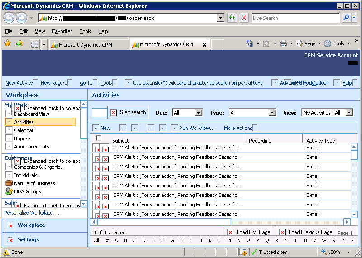362x258 pixels.
Task: Select Reports in the Workplace navigation
Action: tap(23, 139)
